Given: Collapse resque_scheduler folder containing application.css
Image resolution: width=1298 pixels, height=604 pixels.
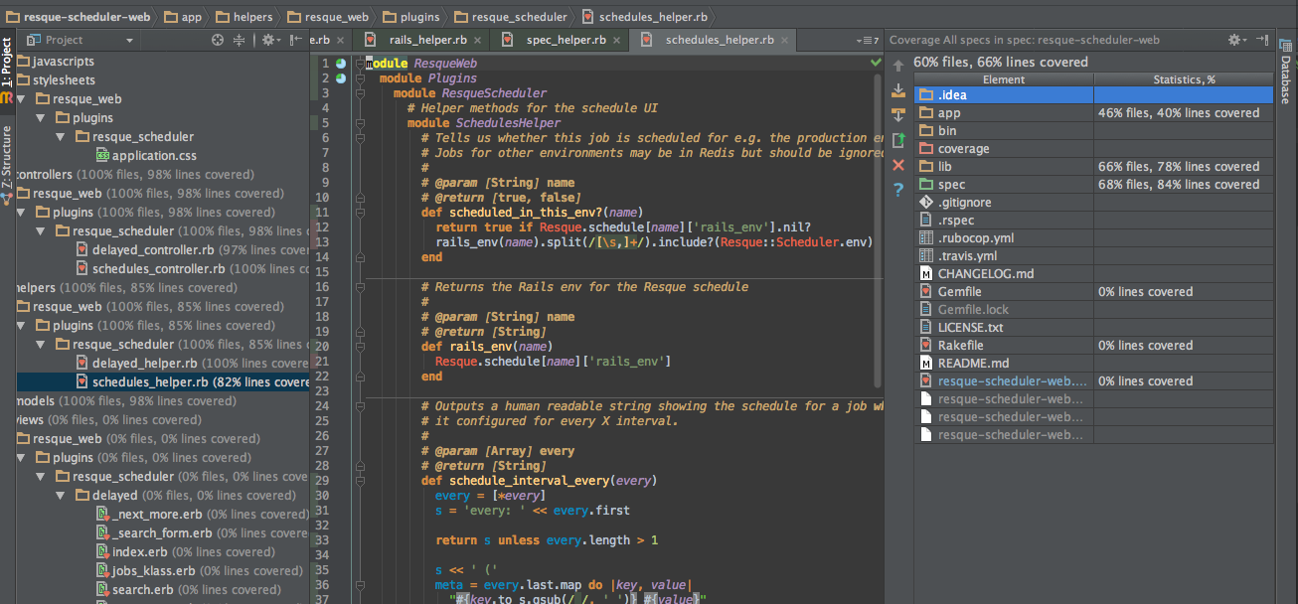Looking at the screenshot, I should click(63, 137).
